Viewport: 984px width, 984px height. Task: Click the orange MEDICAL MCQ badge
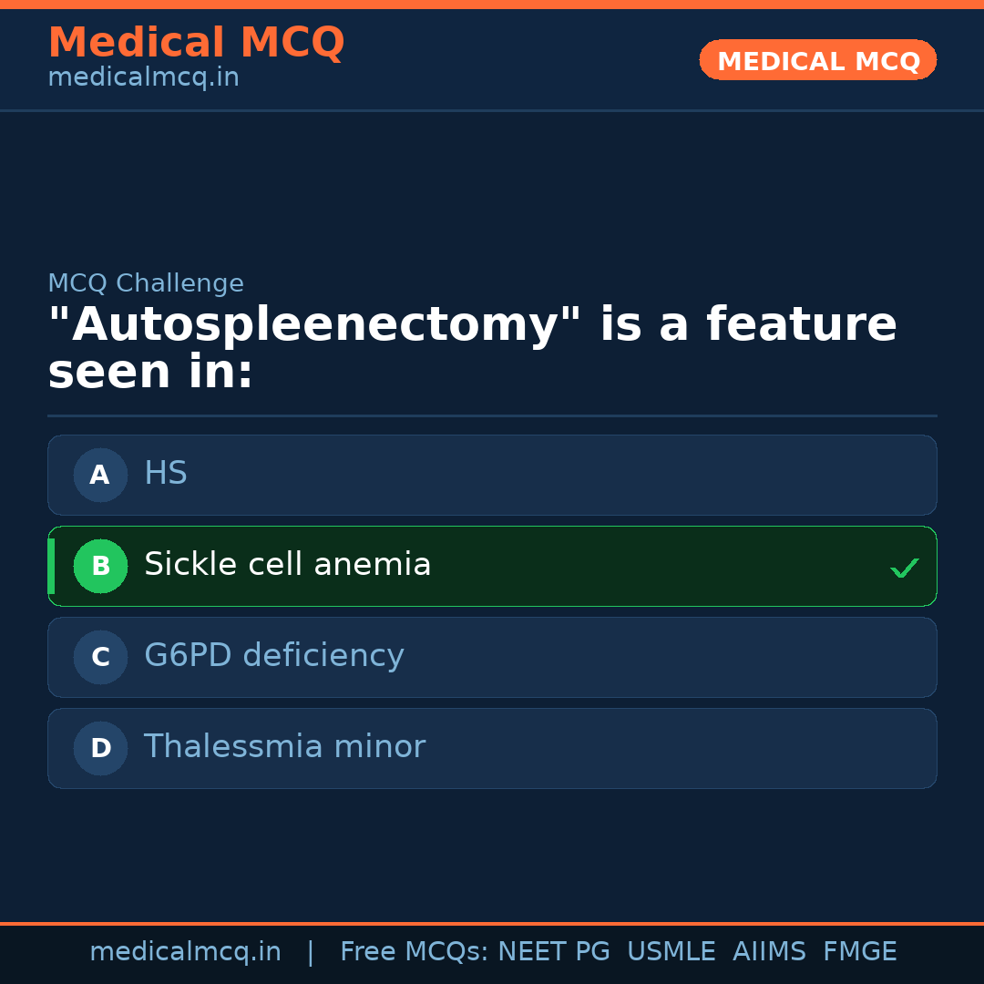click(817, 60)
